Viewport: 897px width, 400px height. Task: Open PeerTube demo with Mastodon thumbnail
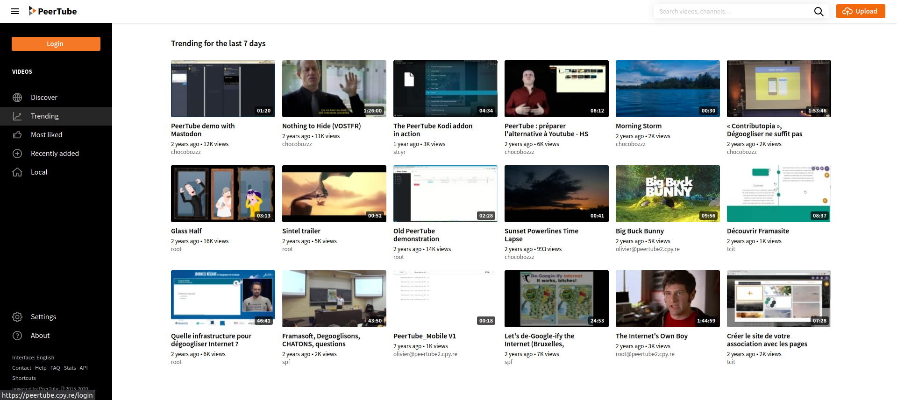click(x=223, y=89)
